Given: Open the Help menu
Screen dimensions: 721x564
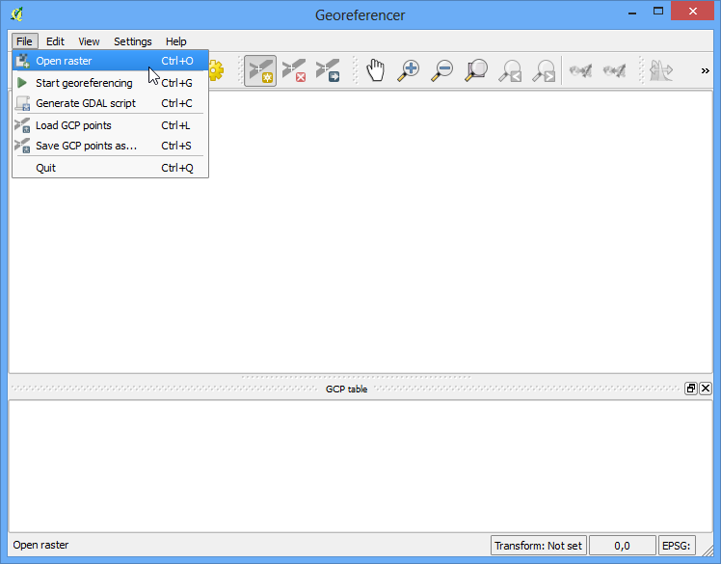Looking at the screenshot, I should [176, 41].
